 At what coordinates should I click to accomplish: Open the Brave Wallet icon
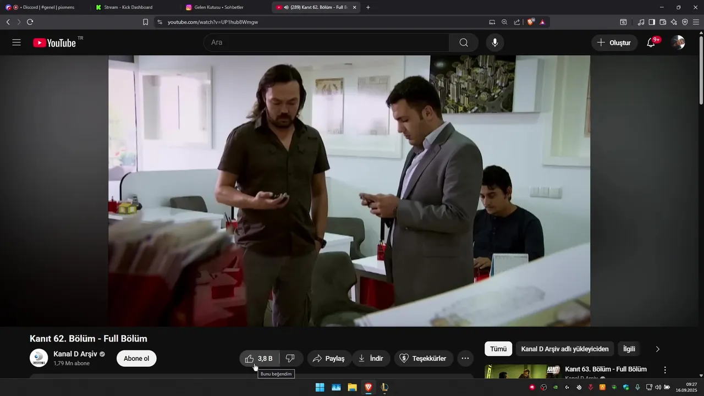click(663, 22)
